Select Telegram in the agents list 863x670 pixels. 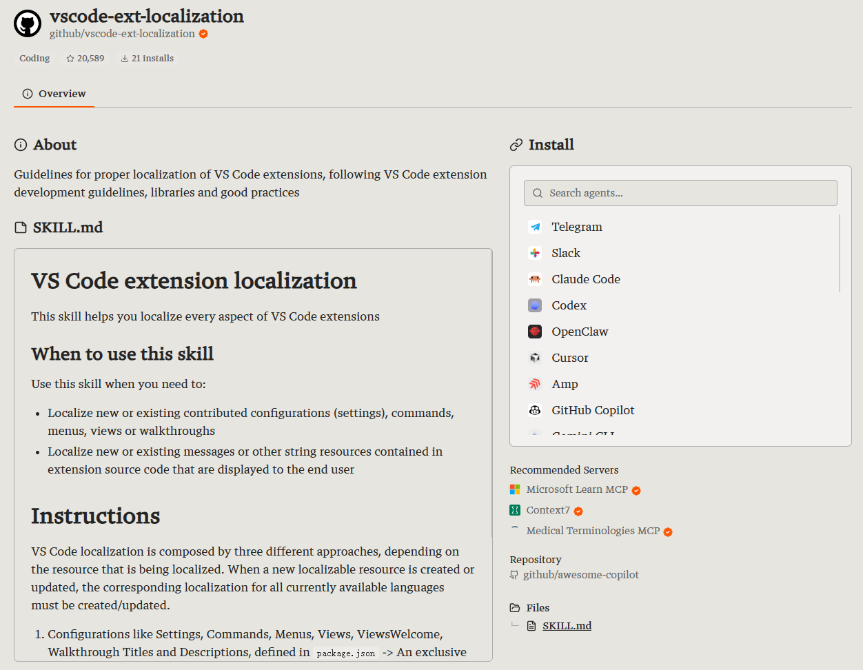(680, 227)
